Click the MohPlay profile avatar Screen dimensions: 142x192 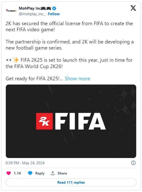tap(11, 11)
